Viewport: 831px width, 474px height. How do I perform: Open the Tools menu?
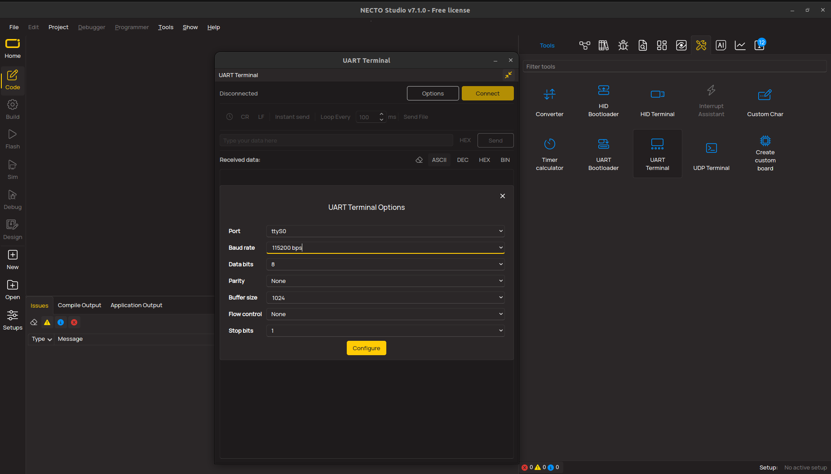[x=166, y=27]
